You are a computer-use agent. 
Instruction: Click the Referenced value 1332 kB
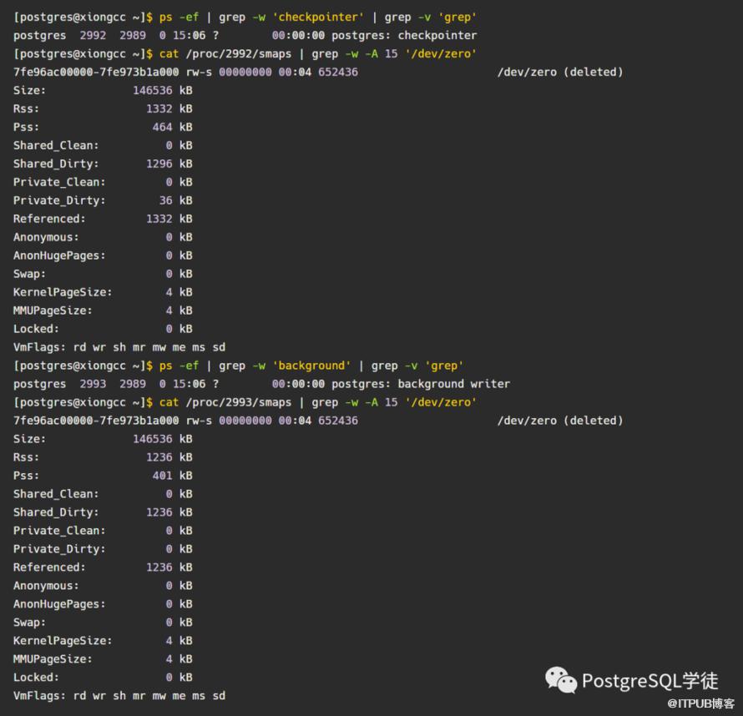click(x=169, y=219)
